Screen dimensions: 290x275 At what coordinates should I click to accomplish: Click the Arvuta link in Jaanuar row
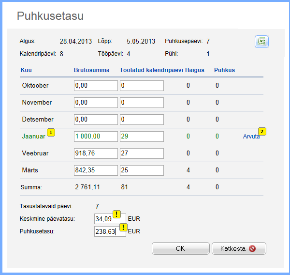(250, 137)
